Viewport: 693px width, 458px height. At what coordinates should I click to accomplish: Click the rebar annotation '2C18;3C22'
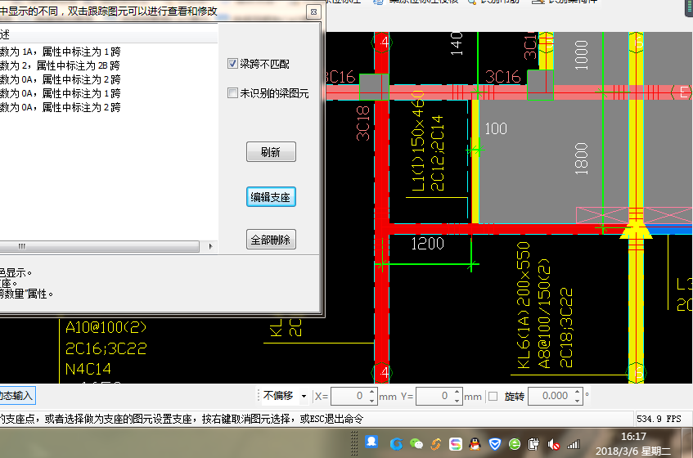pyautogui.click(x=566, y=328)
